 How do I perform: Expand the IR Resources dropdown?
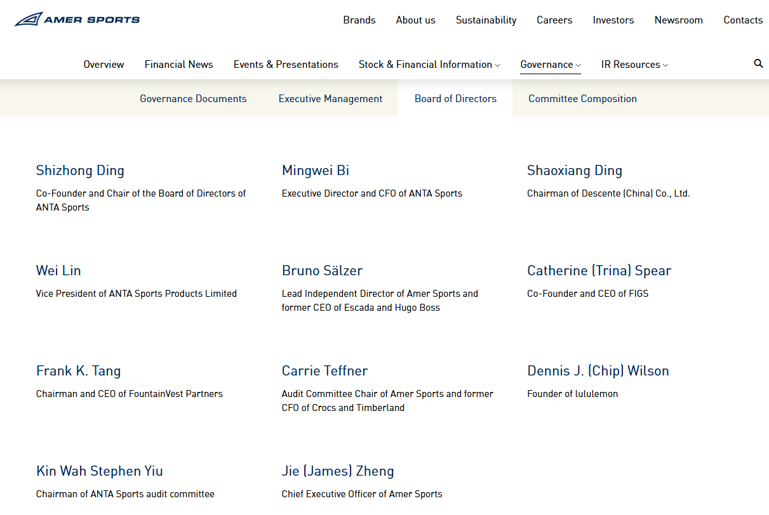(x=634, y=64)
